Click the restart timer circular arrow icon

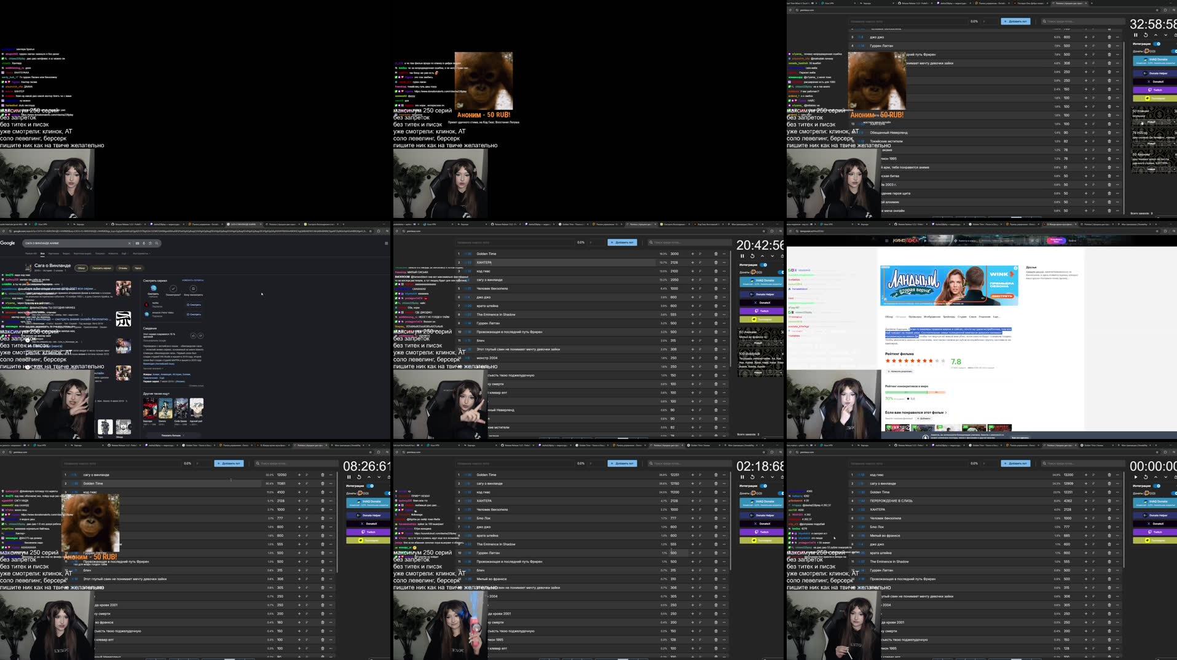coord(752,256)
